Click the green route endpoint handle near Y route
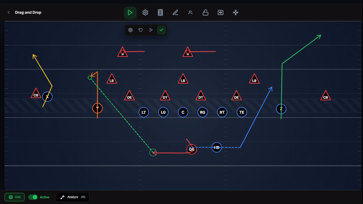 click(90, 78)
